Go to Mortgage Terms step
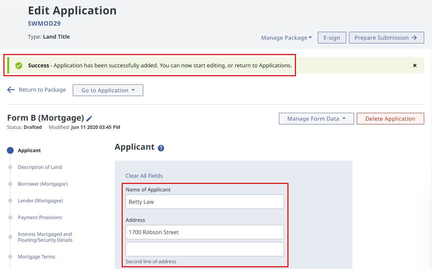This screenshot has width=432, height=269. pyautogui.click(x=37, y=257)
